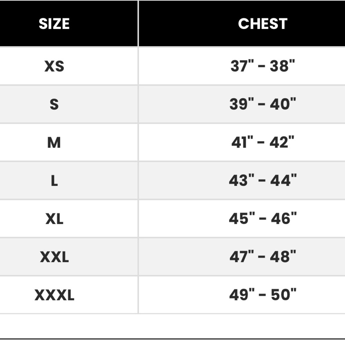345x345 pixels.
Task: Click the 39" - 40" chest measurement
Action: click(263, 103)
